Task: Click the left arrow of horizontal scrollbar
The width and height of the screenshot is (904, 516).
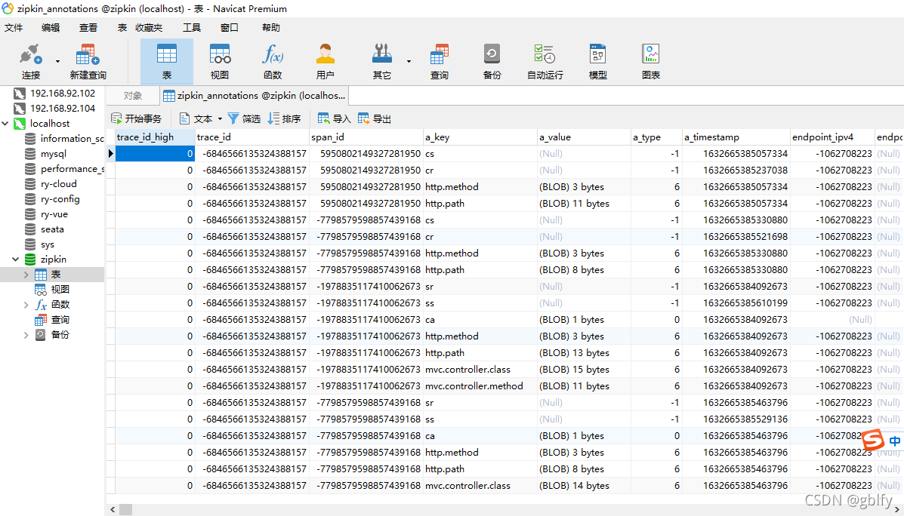Action: pos(113,510)
